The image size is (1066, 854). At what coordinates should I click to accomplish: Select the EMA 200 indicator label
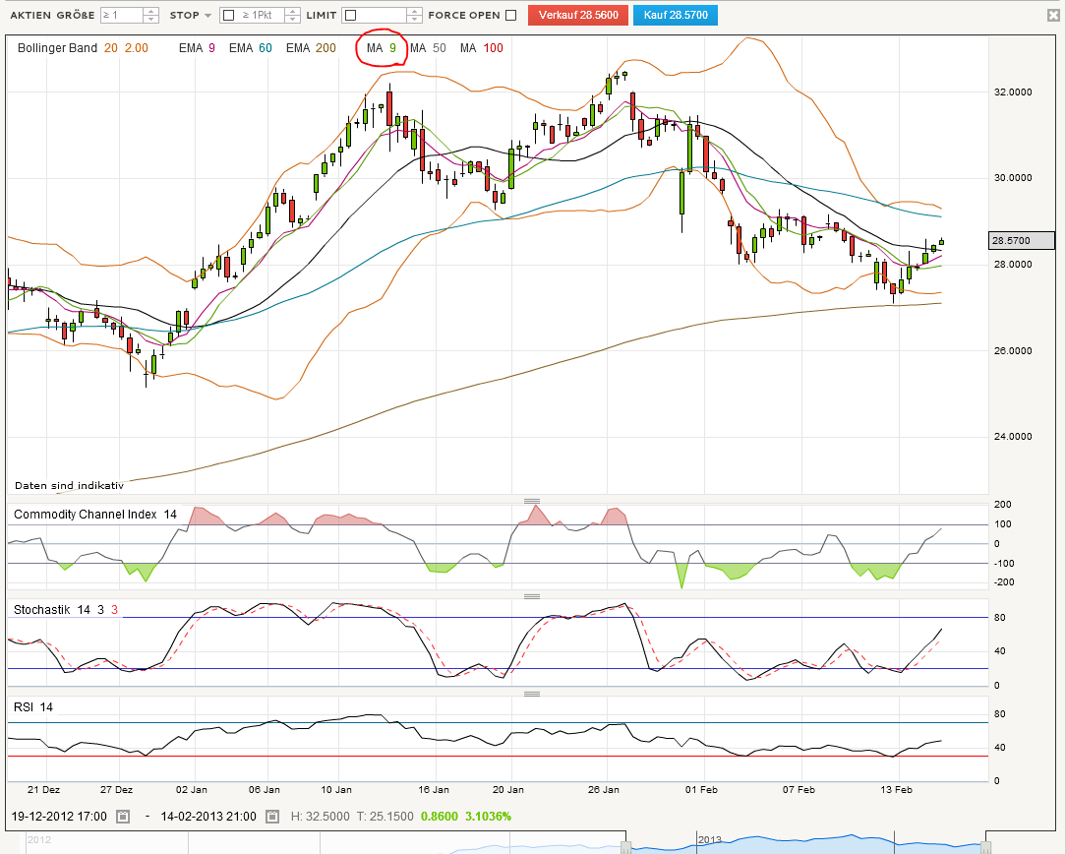coord(311,47)
